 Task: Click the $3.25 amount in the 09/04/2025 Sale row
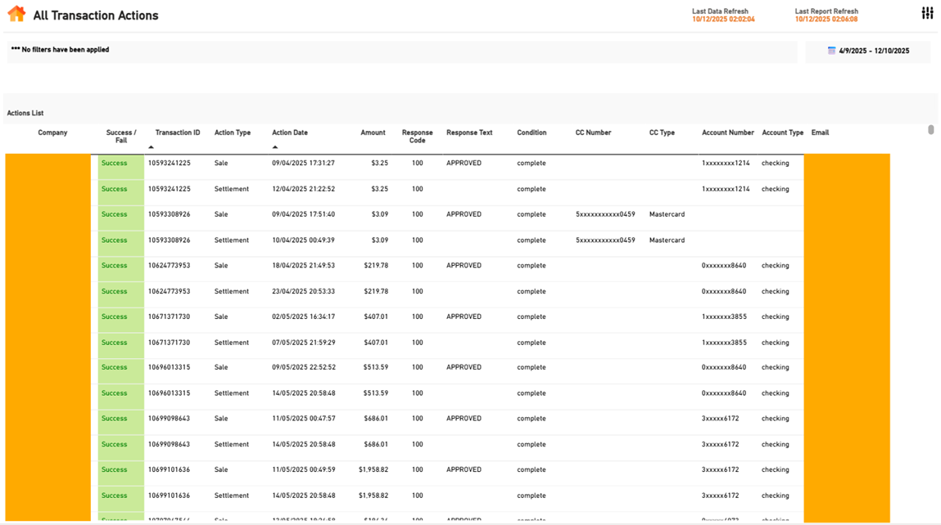pyautogui.click(x=379, y=163)
